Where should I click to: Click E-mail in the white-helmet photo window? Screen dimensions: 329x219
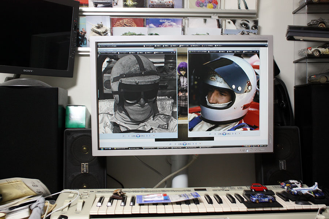click(x=248, y=51)
